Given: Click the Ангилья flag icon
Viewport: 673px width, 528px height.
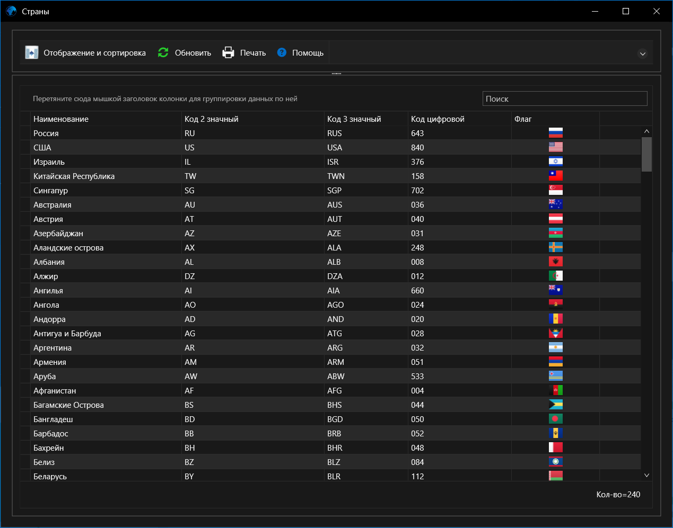Looking at the screenshot, I should pyautogui.click(x=556, y=290).
